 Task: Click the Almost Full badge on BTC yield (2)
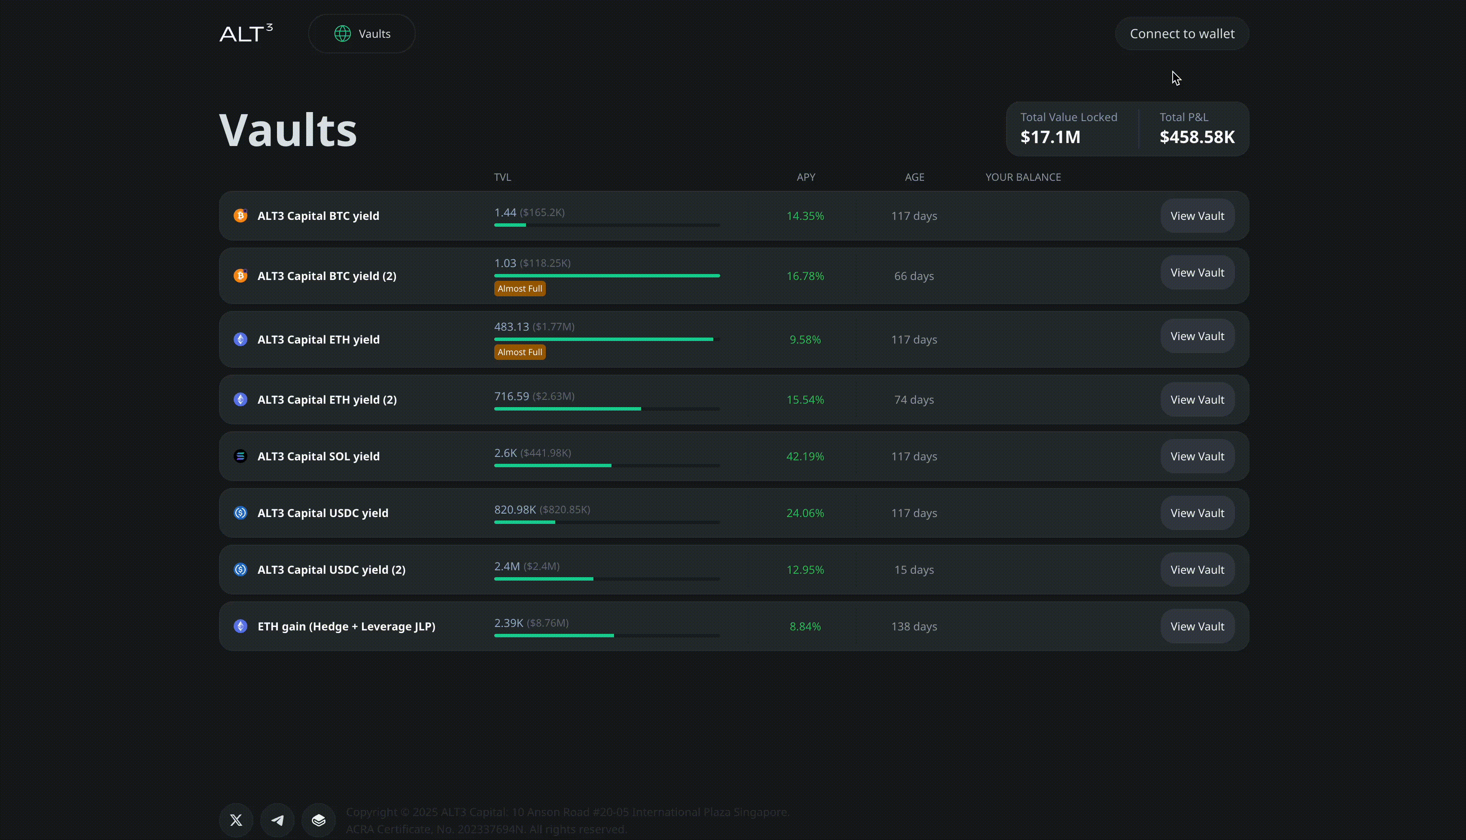[x=520, y=289]
